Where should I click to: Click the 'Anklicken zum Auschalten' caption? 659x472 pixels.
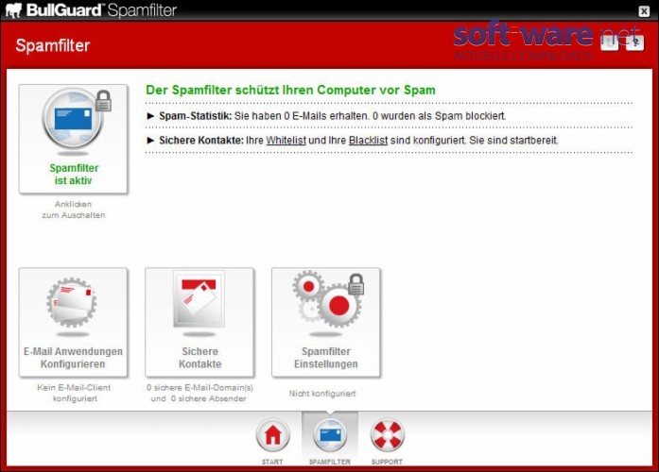click(x=74, y=210)
